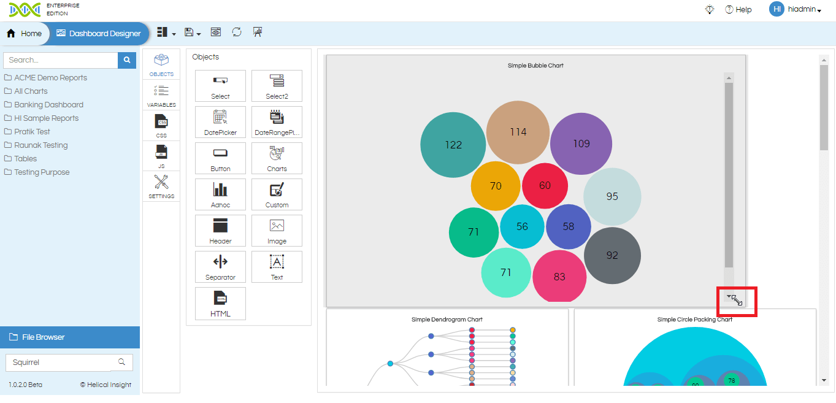The width and height of the screenshot is (836, 403).
Task: Add a Custom object
Action: (x=277, y=194)
